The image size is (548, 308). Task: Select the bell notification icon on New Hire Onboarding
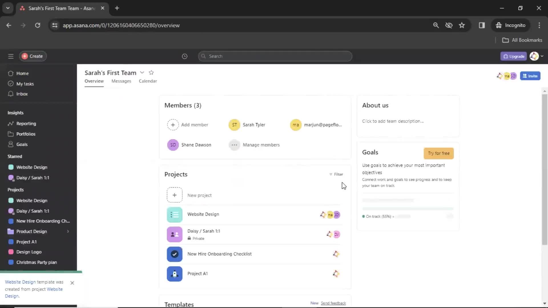(335, 254)
